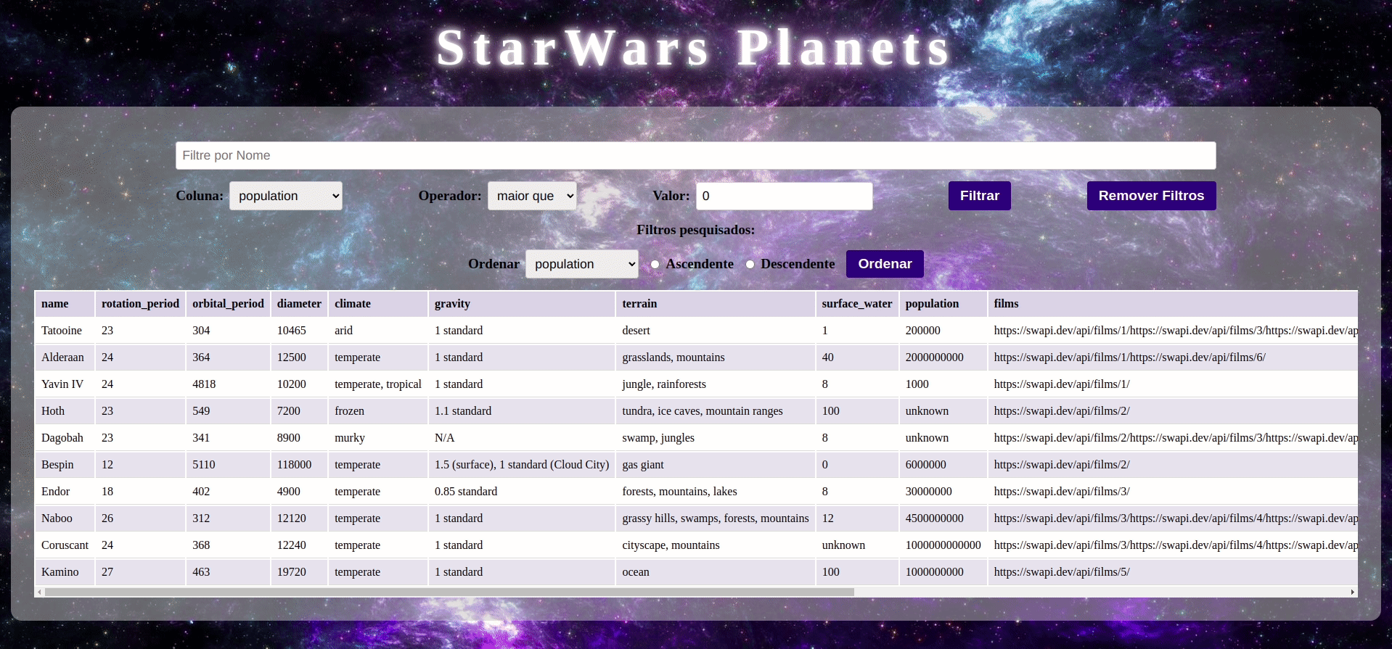1392x649 pixels.
Task: Select the Descendente radio button
Action: click(x=750, y=265)
